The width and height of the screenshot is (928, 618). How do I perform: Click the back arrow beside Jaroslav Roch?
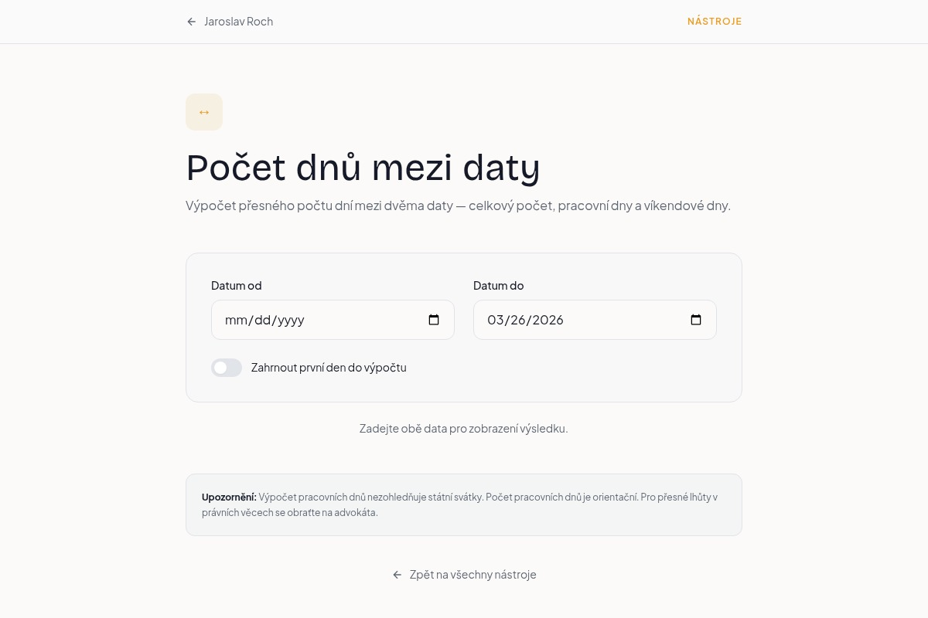[192, 22]
